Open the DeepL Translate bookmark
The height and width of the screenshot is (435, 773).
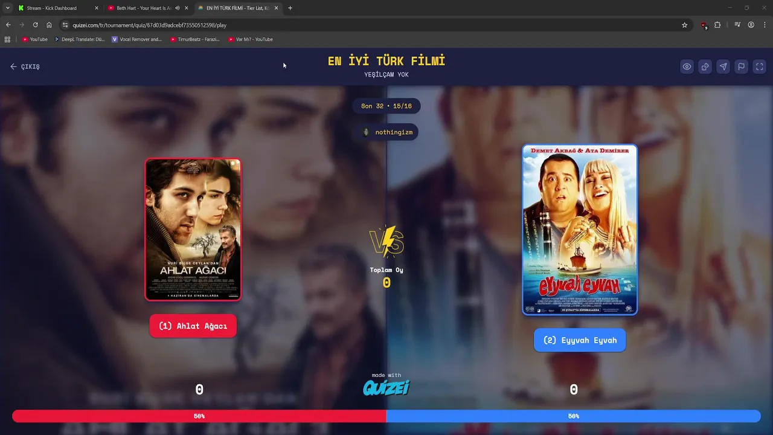(79, 39)
